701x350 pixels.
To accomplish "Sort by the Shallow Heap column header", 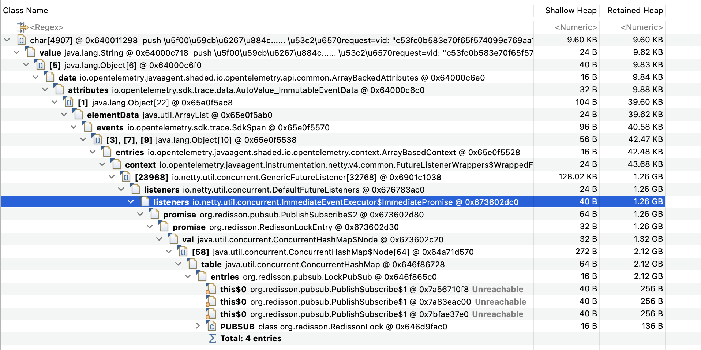I will pyautogui.click(x=571, y=10).
